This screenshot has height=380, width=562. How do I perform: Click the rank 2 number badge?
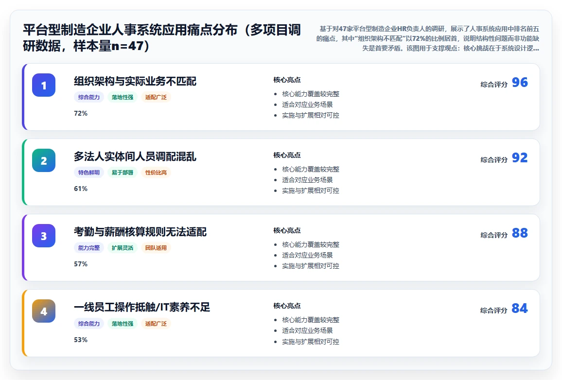[44, 160]
